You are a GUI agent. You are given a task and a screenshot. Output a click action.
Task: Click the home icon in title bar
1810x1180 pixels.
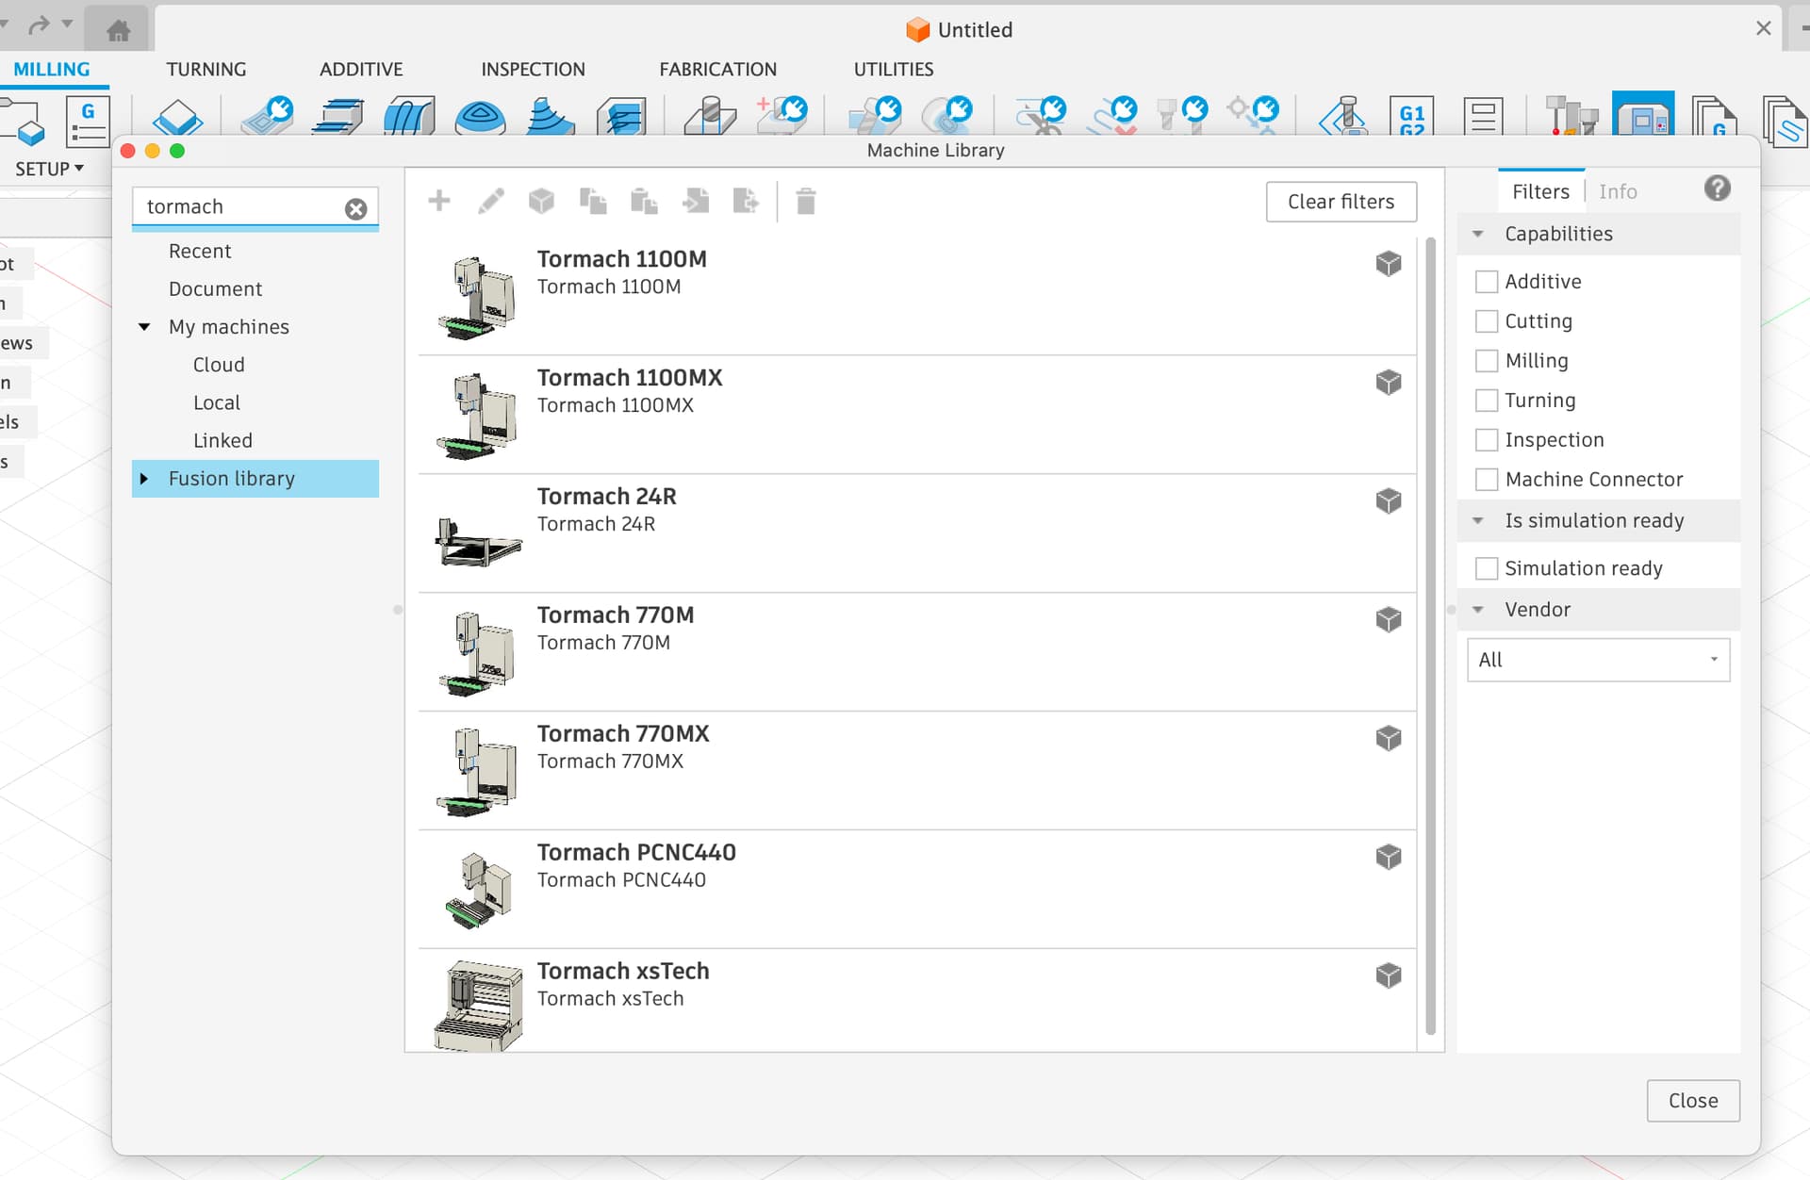pyautogui.click(x=119, y=30)
